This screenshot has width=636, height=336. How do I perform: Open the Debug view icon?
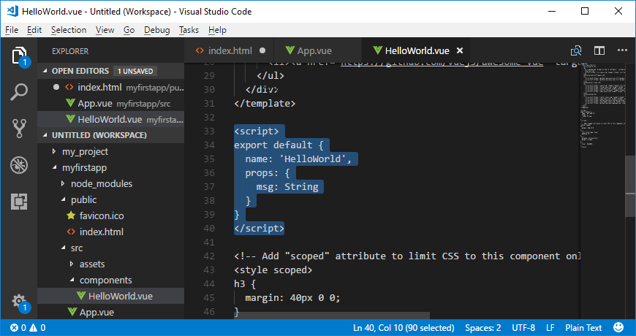pos(19,165)
